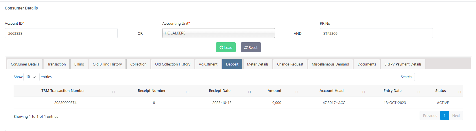The width and height of the screenshot is (476, 131).
Task: Go to the Meter Details tab
Action: pyautogui.click(x=258, y=64)
